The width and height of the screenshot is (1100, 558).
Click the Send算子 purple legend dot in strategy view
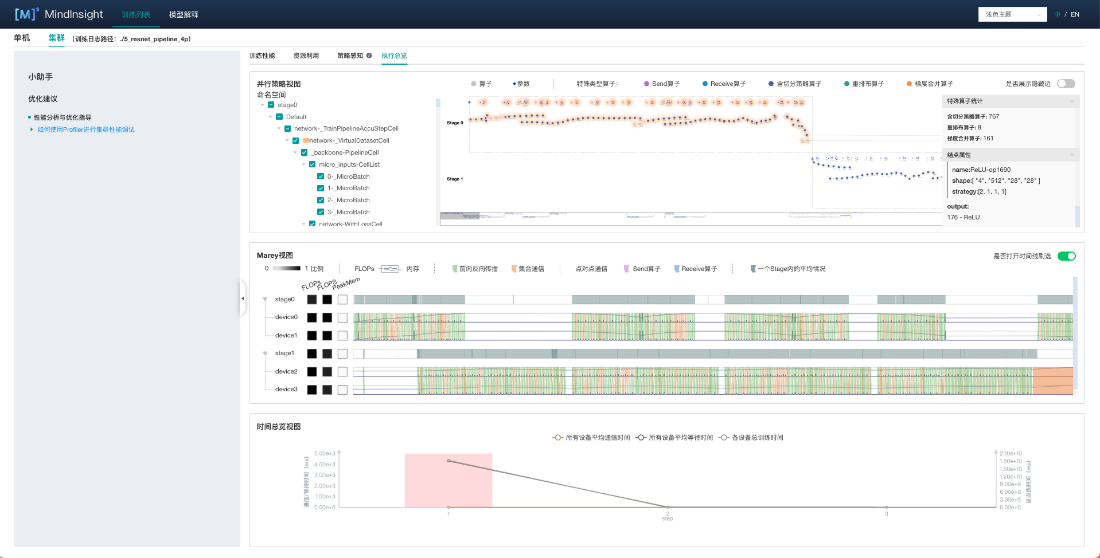click(646, 84)
